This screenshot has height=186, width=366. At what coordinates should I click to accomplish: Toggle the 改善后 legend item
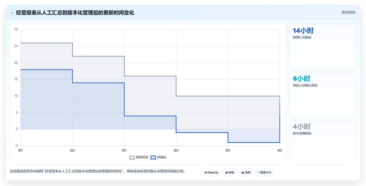point(158,157)
